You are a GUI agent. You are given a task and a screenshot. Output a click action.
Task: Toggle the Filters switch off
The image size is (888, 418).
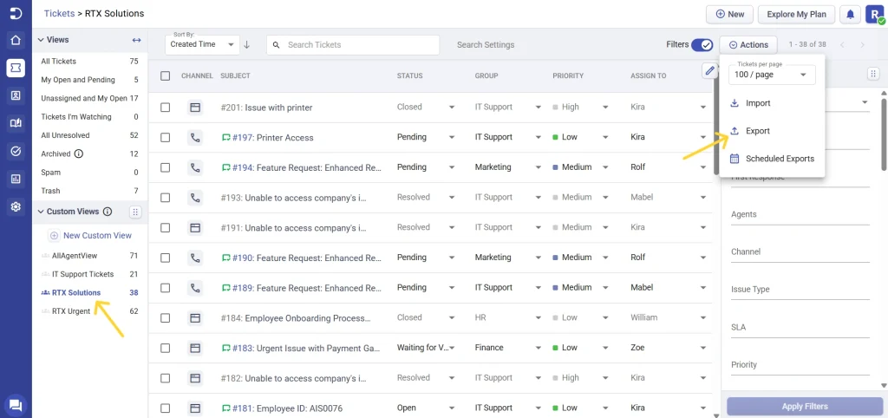702,45
